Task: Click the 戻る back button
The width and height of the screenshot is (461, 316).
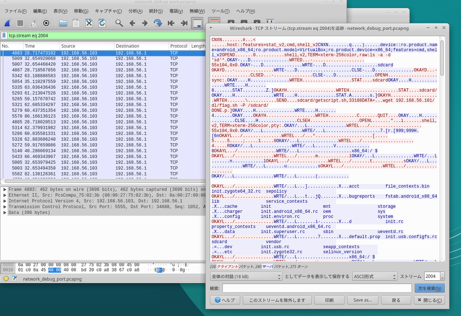Action: tap(396, 300)
